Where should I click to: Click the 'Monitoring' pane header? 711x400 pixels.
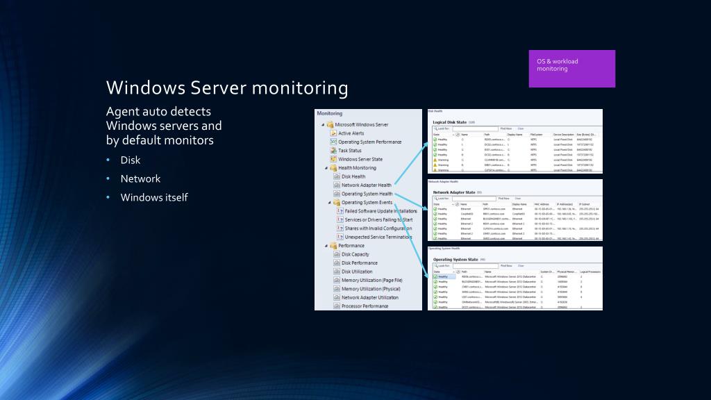pos(330,113)
